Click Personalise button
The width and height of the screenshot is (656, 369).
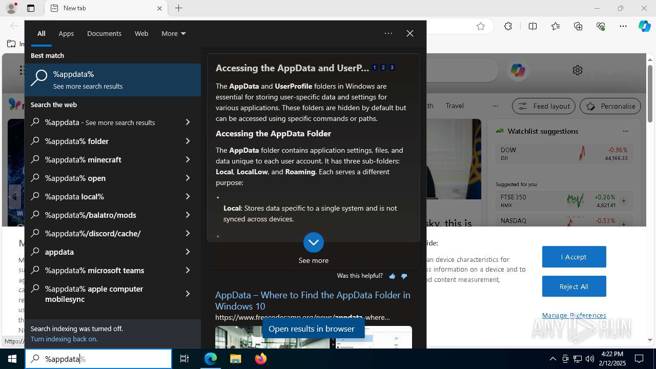[610, 106]
